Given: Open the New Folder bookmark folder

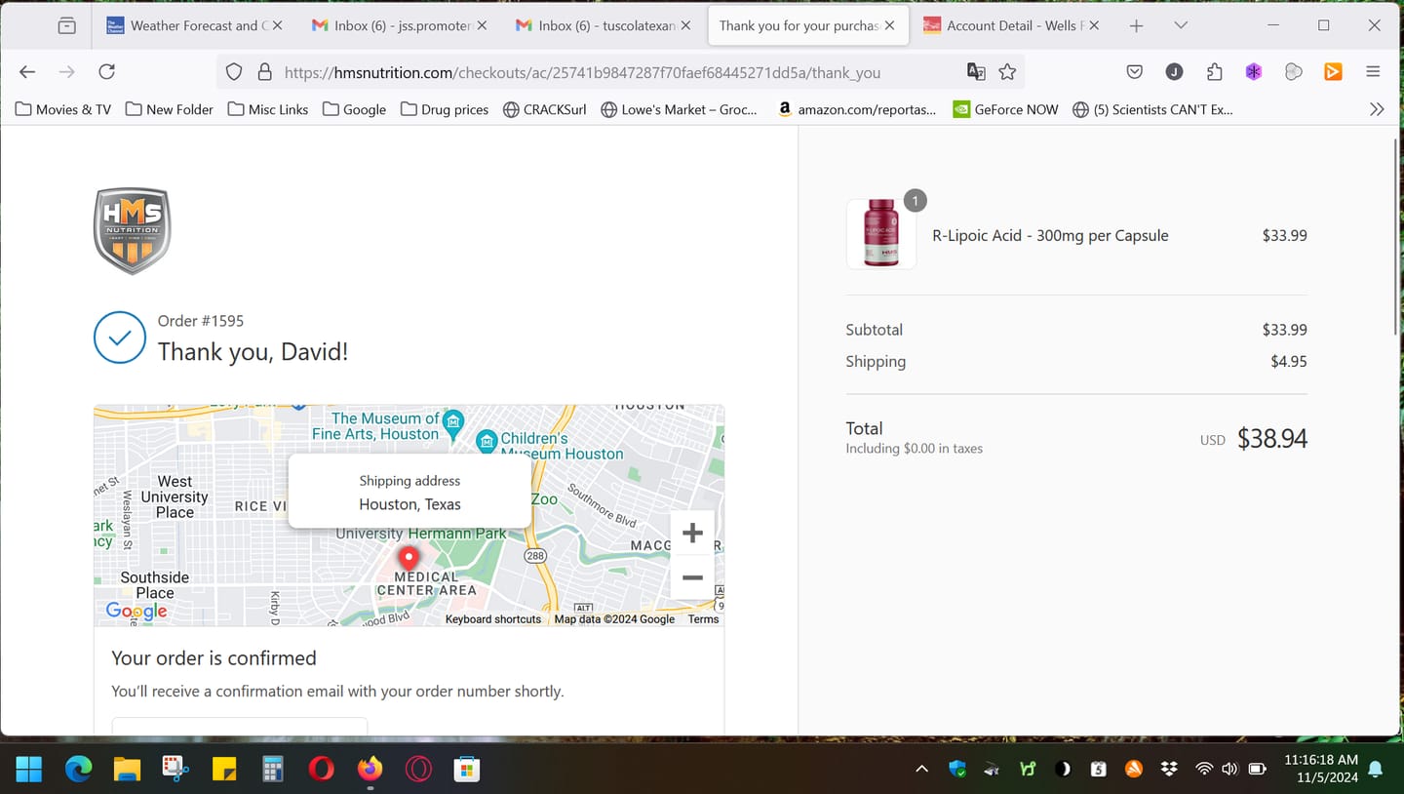Looking at the screenshot, I should (x=169, y=109).
